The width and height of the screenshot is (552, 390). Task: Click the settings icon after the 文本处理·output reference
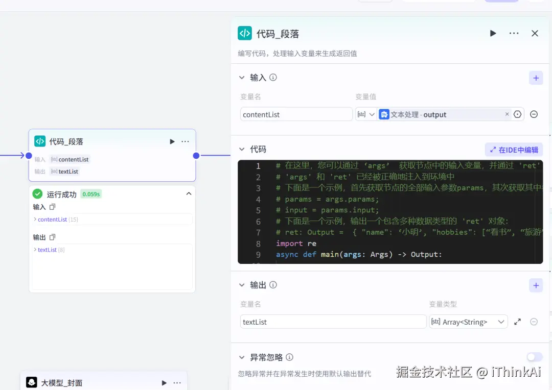(517, 114)
